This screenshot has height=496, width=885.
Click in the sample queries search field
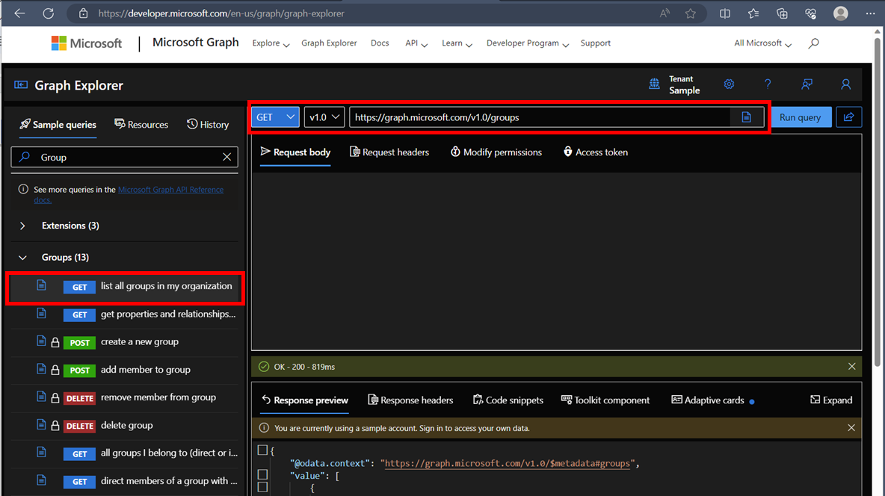124,157
